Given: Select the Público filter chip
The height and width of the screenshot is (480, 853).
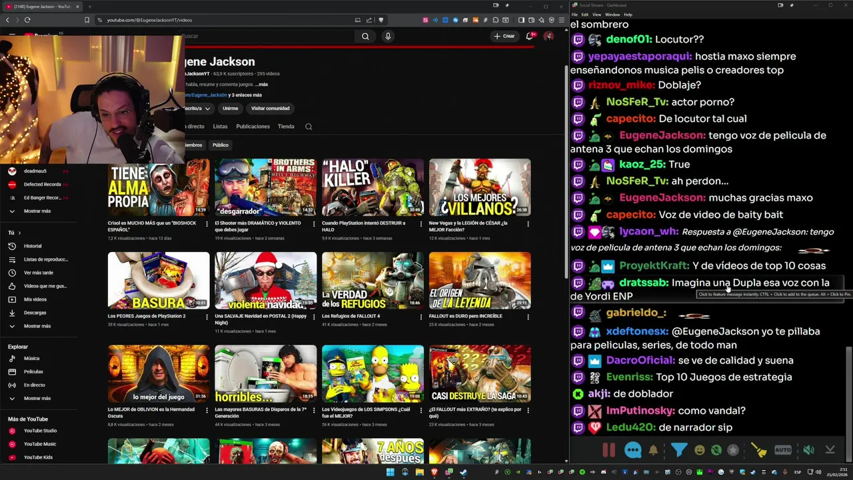Looking at the screenshot, I should [x=221, y=145].
